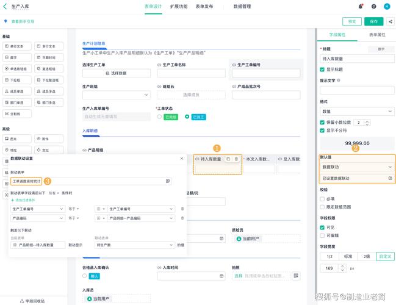Close the 数据联动设置 dialog
The image size is (396, 305).
[181, 158]
